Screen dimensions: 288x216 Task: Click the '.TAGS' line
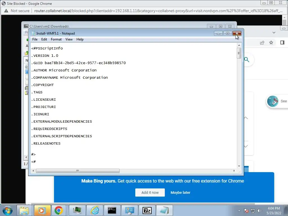coord(37,92)
